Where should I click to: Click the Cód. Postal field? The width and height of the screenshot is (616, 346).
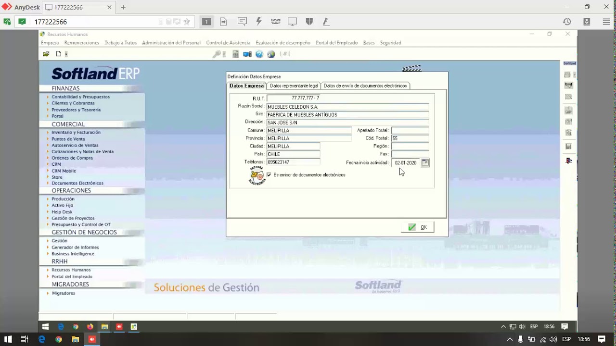410,138
